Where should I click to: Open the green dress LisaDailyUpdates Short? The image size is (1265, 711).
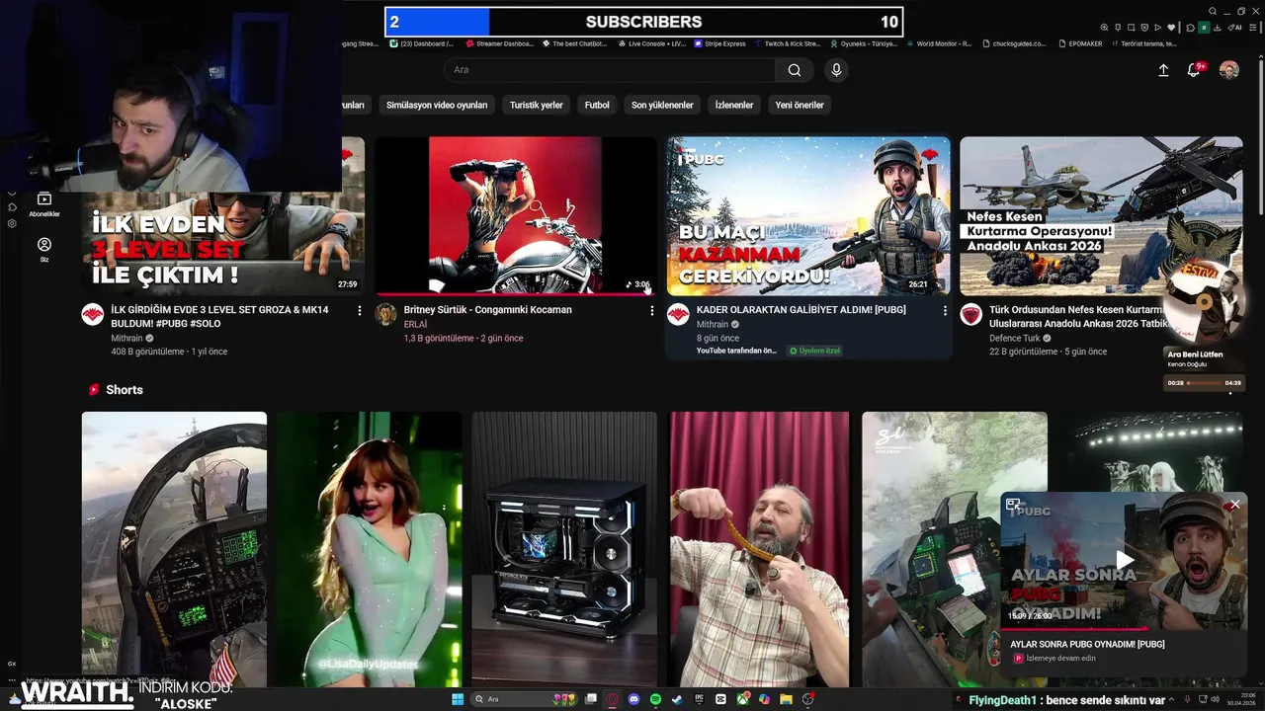[x=369, y=549]
